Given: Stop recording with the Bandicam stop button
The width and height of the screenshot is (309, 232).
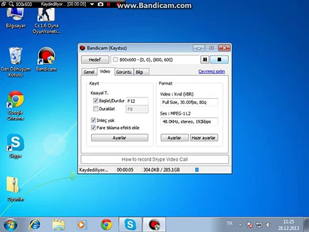Looking at the screenshot, I should click(x=219, y=60).
